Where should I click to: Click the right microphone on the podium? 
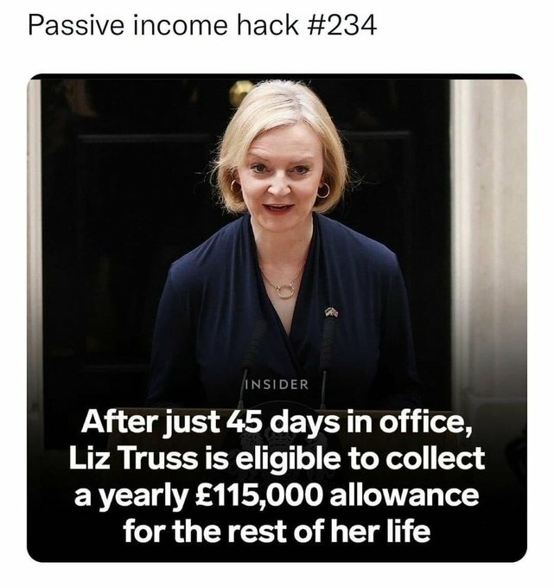(327, 360)
